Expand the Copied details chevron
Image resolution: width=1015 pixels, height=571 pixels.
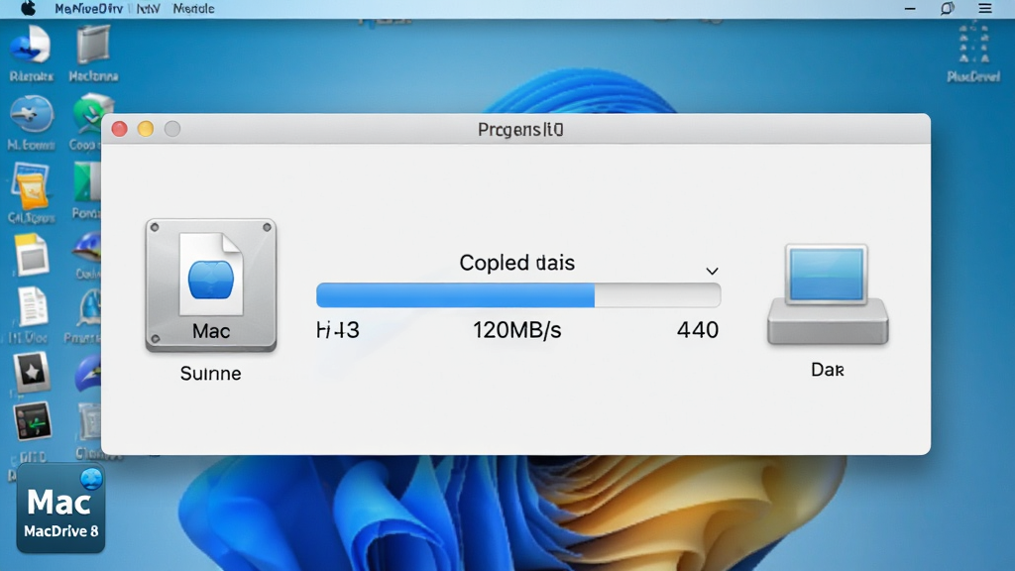[712, 272]
